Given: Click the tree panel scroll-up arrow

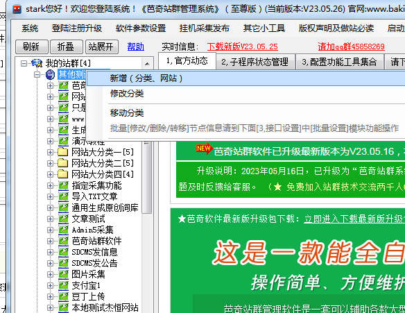Looking at the screenshot, I should (x=147, y=64).
